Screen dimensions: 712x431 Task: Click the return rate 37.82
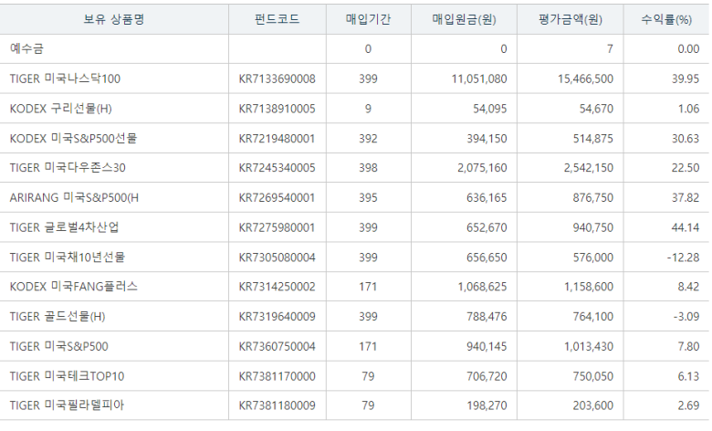(x=686, y=197)
